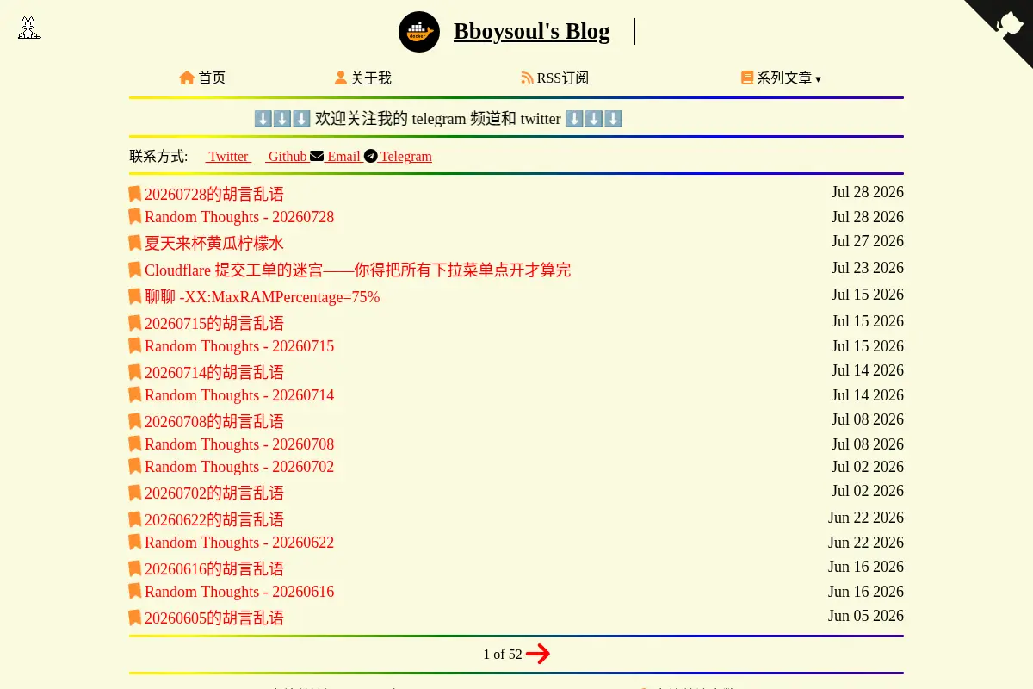Screen dimensions: 1033x689
Task: Open post 20260728的胡言乱语
Action: (214, 194)
